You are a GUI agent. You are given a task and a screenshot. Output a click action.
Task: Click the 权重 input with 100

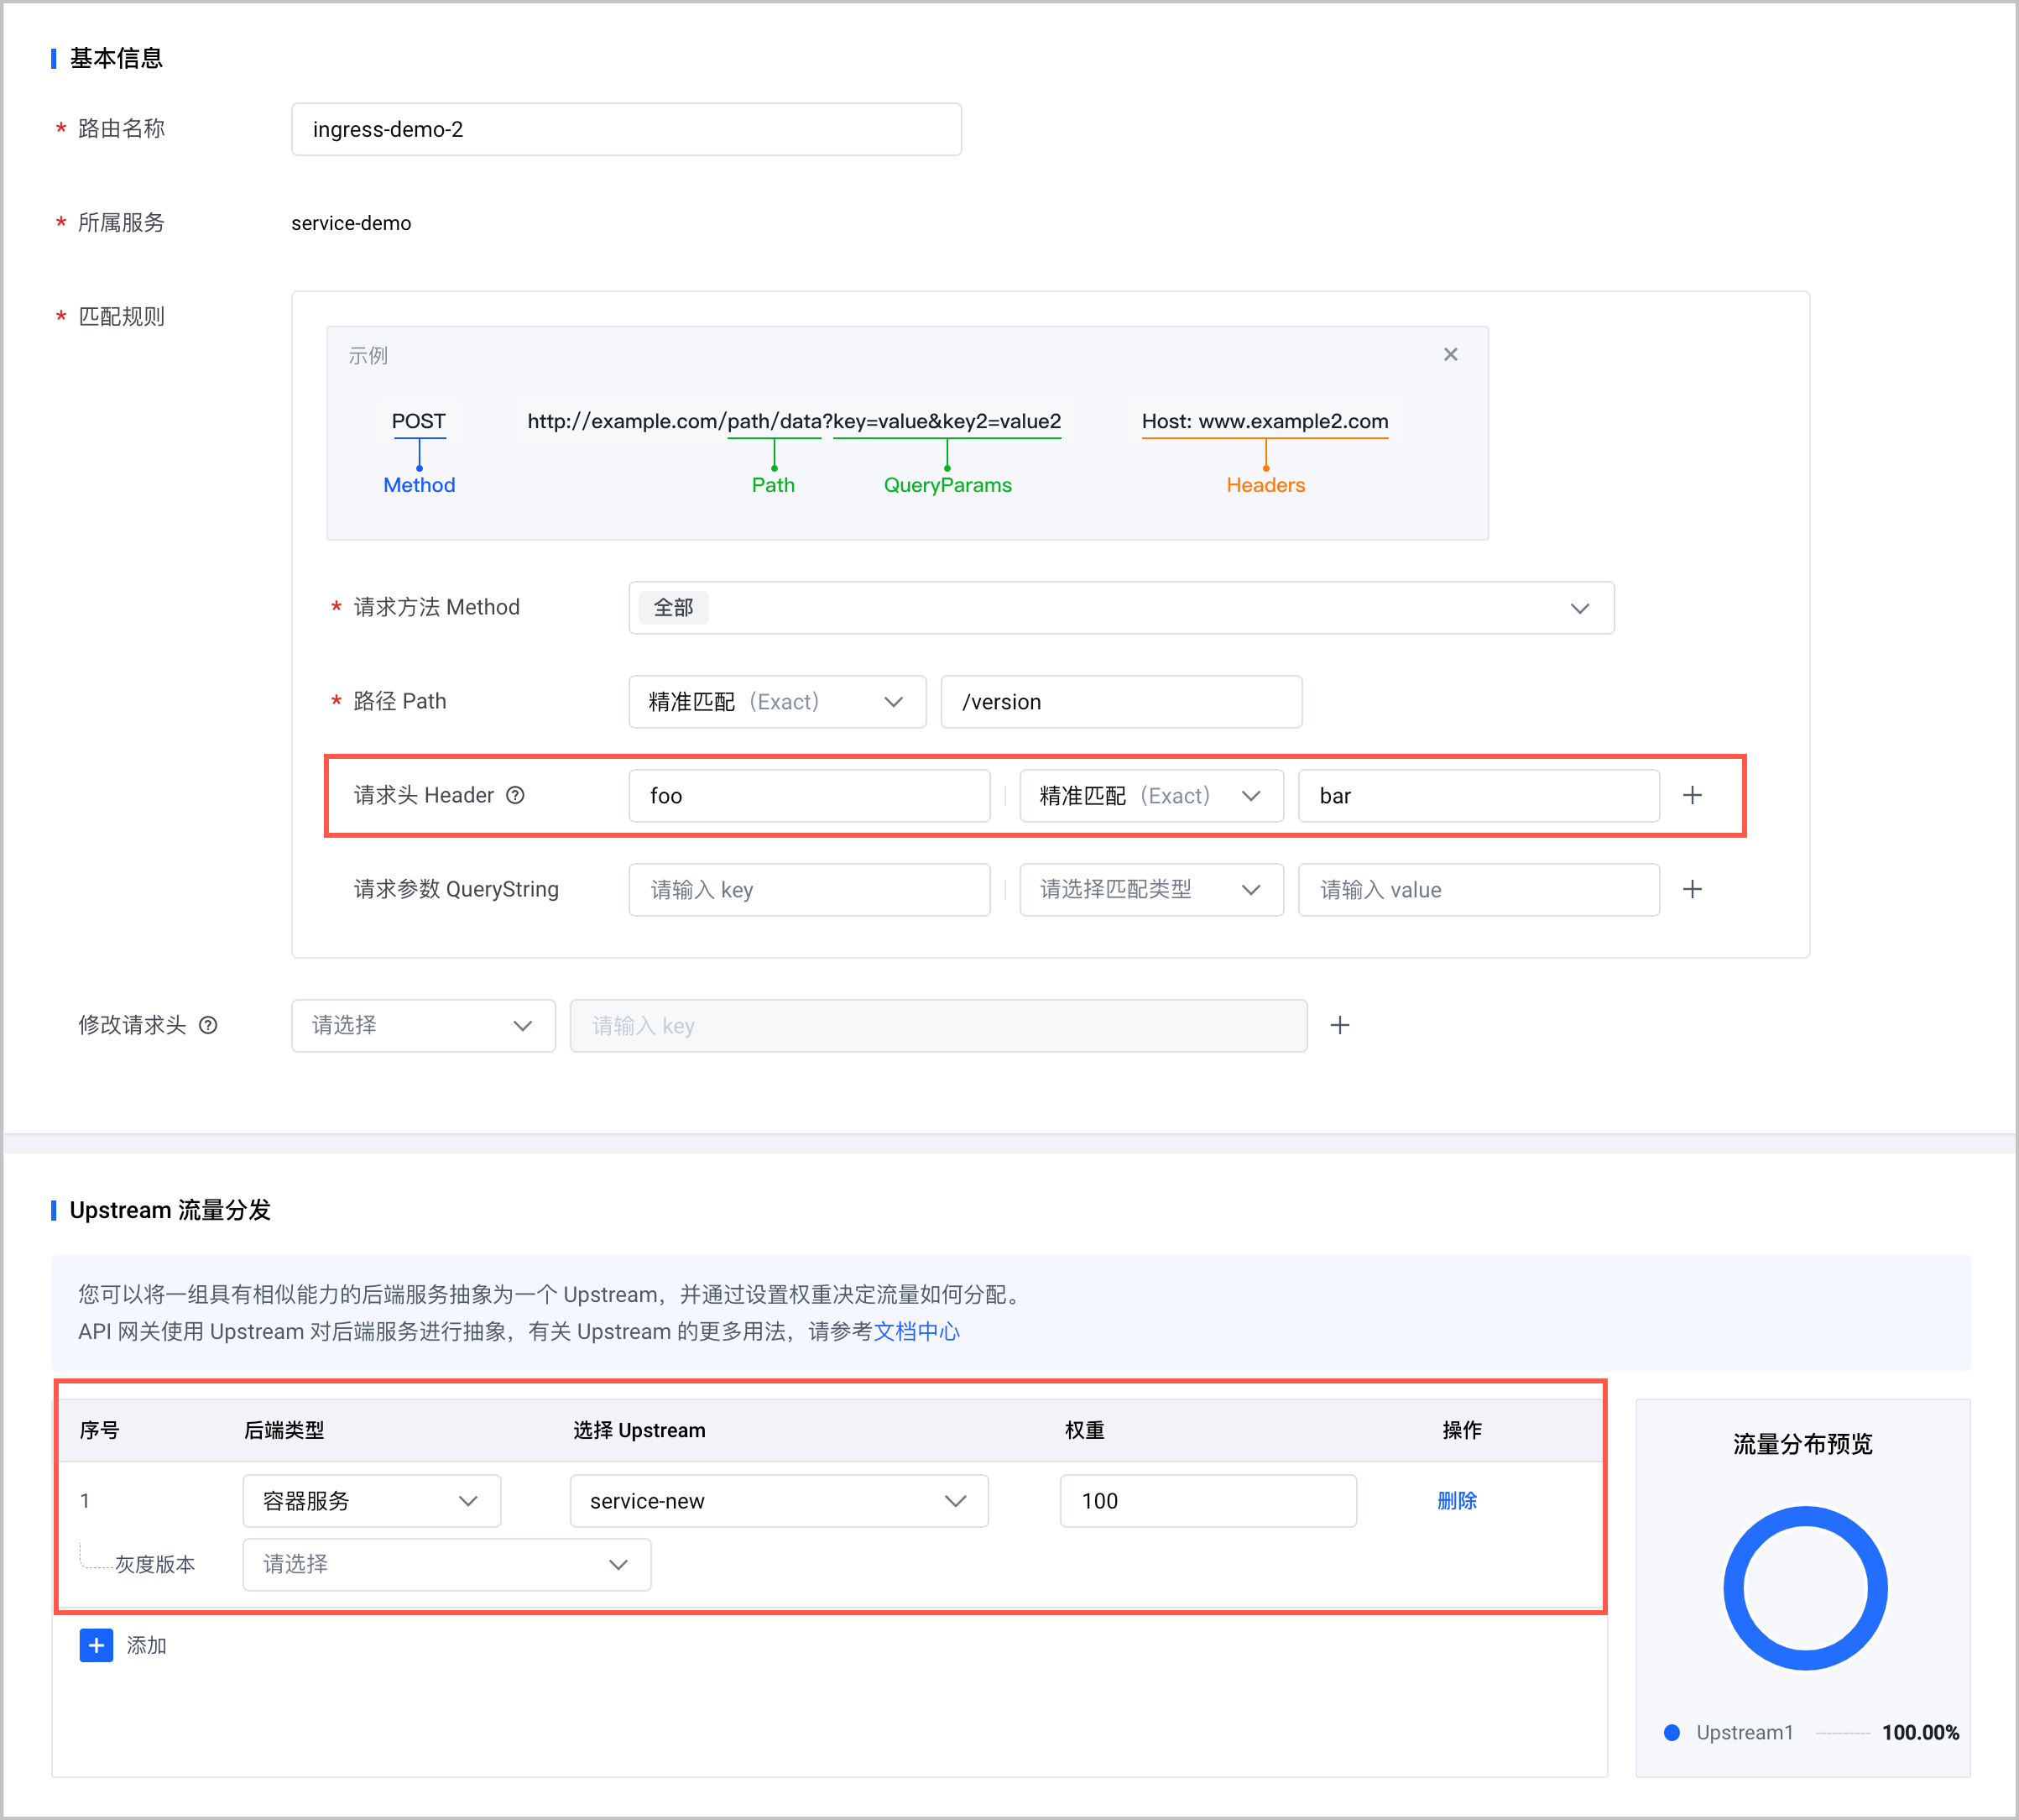(1208, 1501)
